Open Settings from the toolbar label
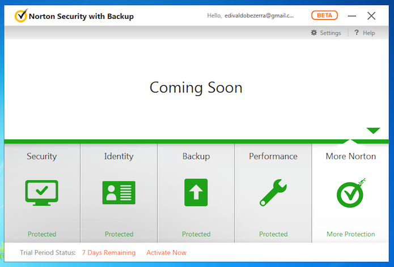Image resolution: width=394 pixels, height=267 pixels. [x=330, y=33]
